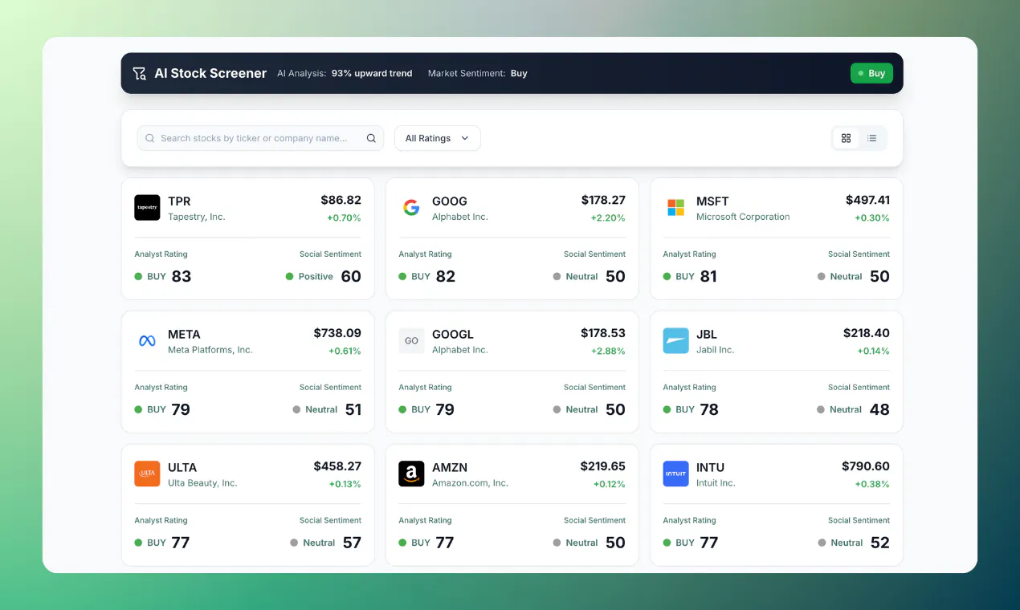Image resolution: width=1020 pixels, height=610 pixels.
Task: Click the social sentiment score 48 on JBL
Action: [879, 409]
